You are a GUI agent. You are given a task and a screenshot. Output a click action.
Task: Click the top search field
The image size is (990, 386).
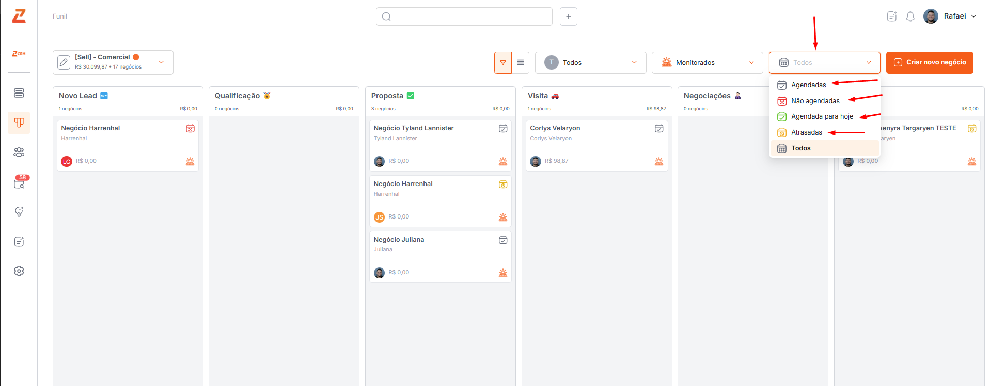[464, 16]
